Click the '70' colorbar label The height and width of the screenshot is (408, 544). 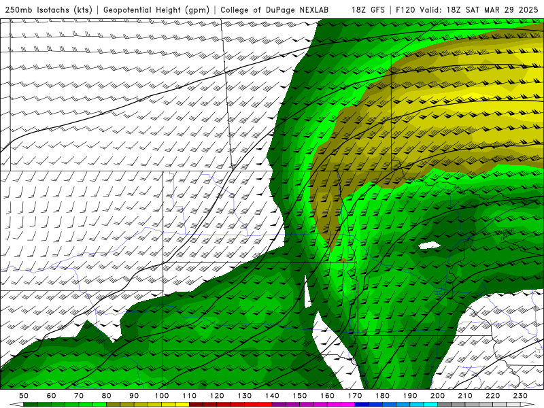[79, 396]
